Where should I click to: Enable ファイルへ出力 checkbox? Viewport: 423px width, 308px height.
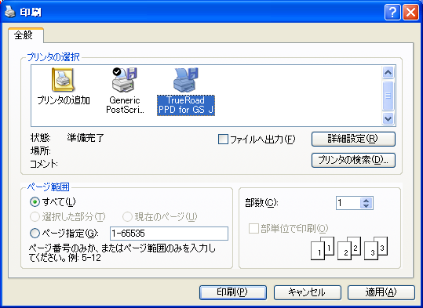223,140
